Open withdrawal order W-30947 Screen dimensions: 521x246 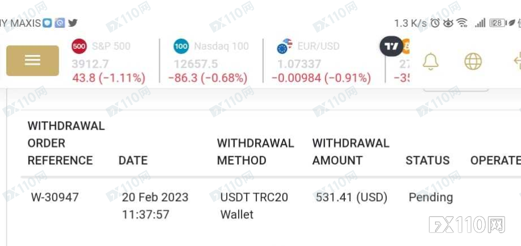[55, 198]
